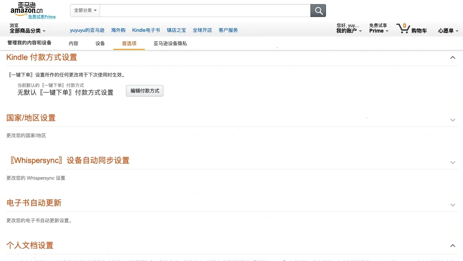The image size is (463, 261).
Task: Switch to the 内容 tab
Action: coord(73,43)
